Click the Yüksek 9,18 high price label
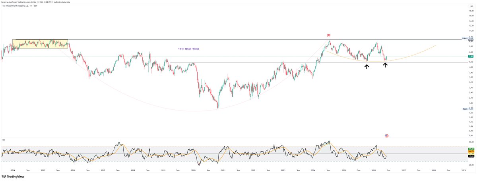Viewport: 477px width, 181px height. coord(467,38)
